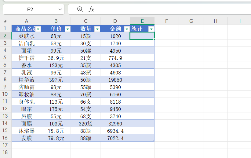Select column G header

click(x=191, y=21)
